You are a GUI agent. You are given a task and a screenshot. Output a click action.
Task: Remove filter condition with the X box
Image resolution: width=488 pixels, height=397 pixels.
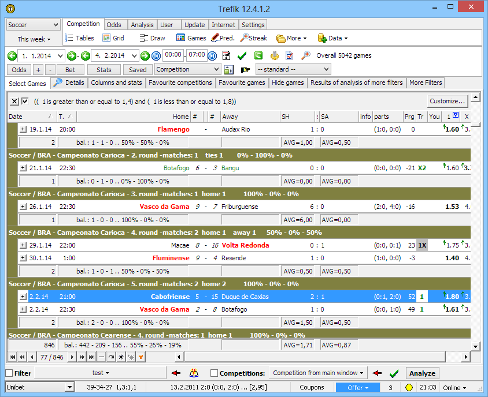(14, 101)
